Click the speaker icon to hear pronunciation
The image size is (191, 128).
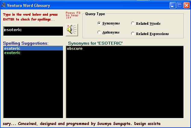coord(72,30)
